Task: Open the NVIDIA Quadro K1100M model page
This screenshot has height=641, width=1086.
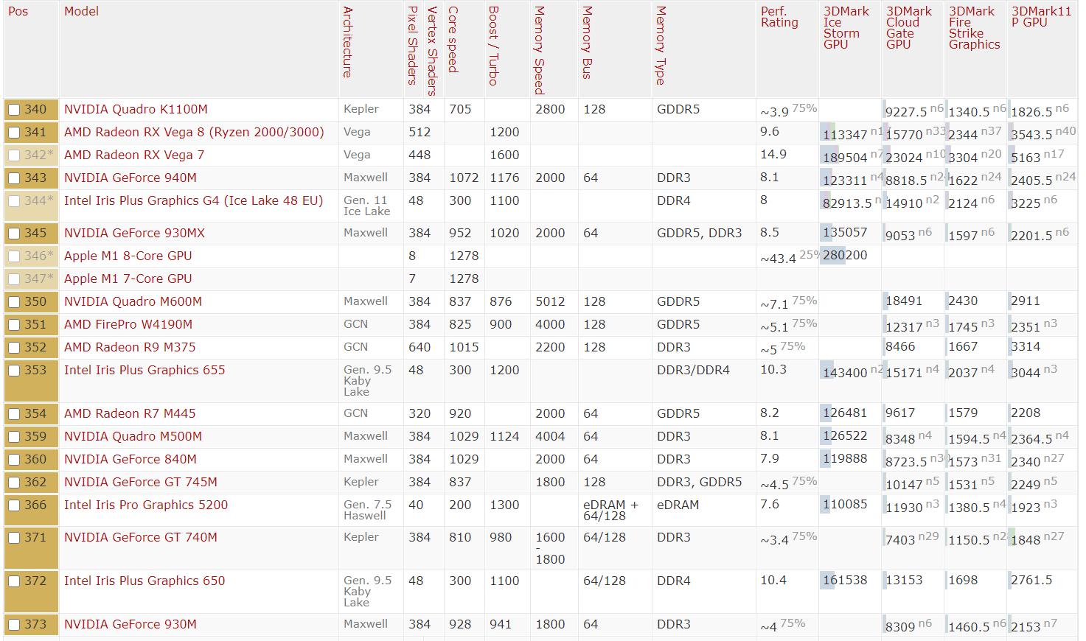Action: (x=136, y=109)
